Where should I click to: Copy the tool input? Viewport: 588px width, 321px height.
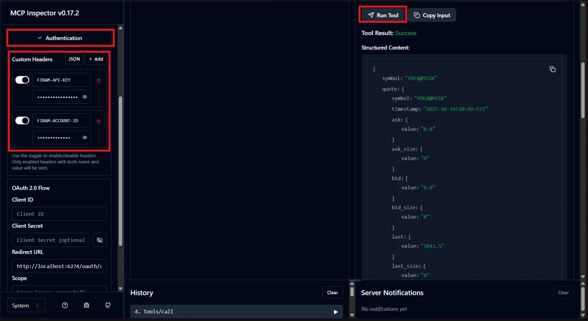[432, 15]
